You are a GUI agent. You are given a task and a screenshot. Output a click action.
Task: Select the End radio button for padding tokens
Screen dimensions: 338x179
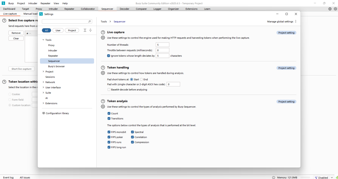[141, 79]
